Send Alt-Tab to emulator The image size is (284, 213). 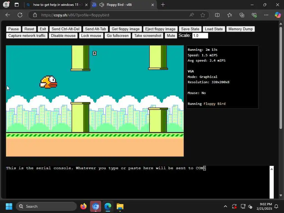[x=95, y=29]
